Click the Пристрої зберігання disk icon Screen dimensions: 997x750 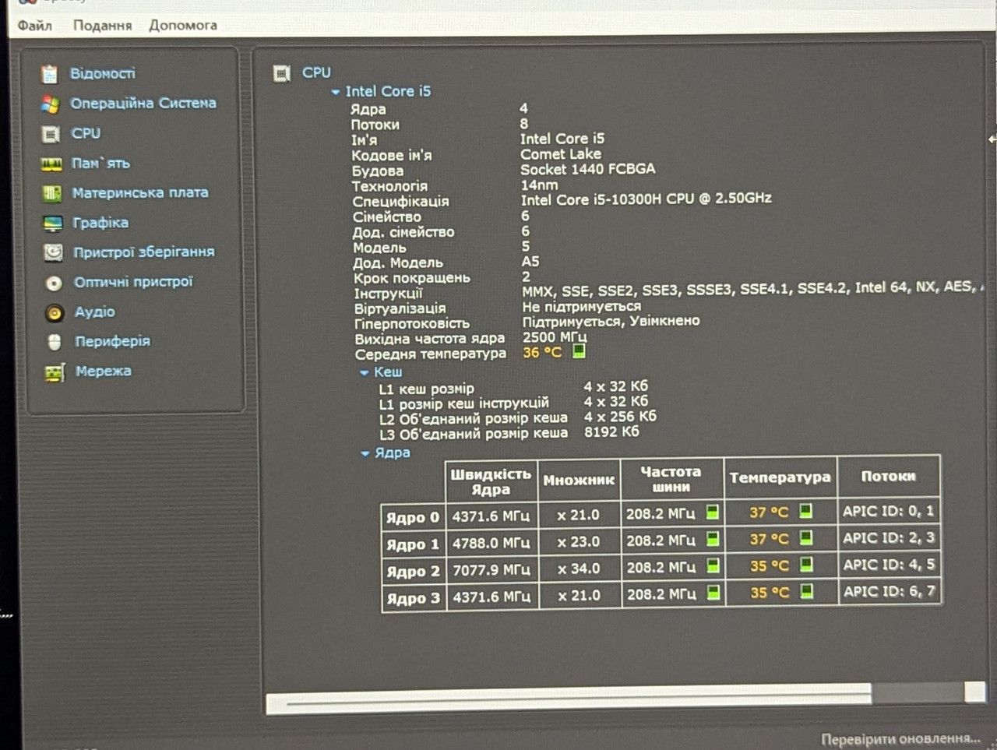[53, 252]
